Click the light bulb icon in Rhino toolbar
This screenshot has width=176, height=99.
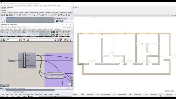[56, 15]
